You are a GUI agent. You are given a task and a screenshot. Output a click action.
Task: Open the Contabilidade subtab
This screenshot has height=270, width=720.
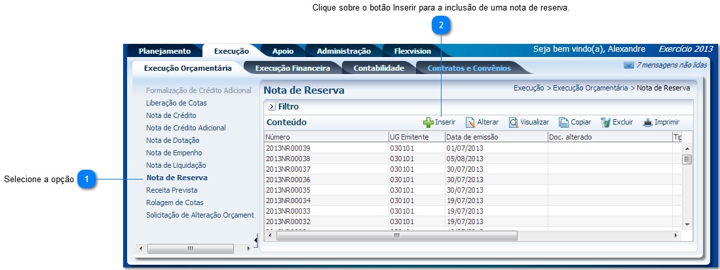click(379, 67)
